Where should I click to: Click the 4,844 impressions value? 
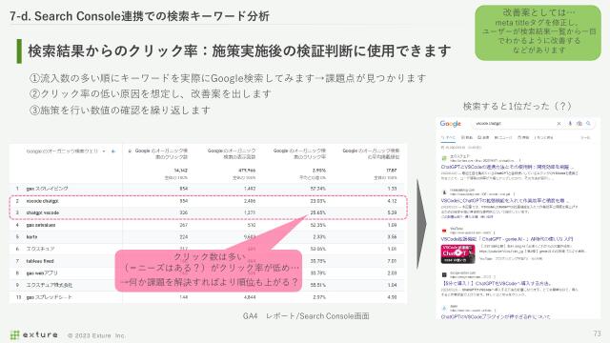click(250, 297)
